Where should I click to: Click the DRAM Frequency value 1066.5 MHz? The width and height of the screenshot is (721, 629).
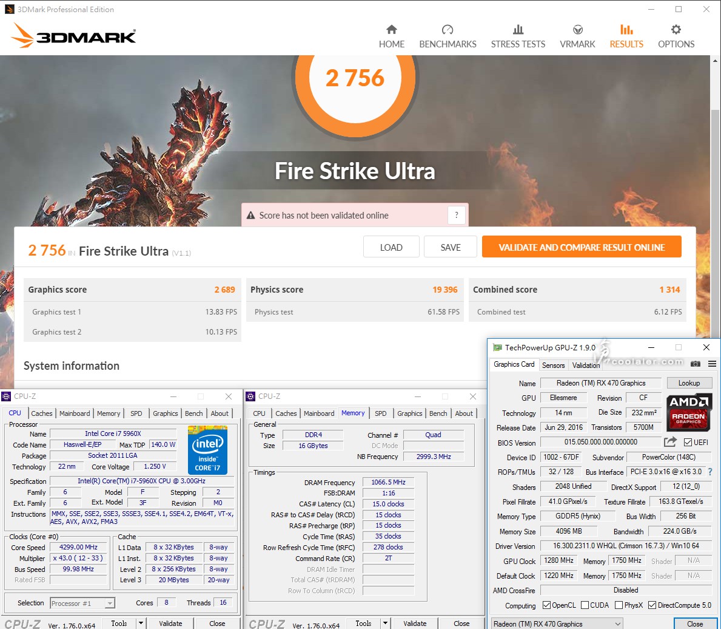pos(388,482)
